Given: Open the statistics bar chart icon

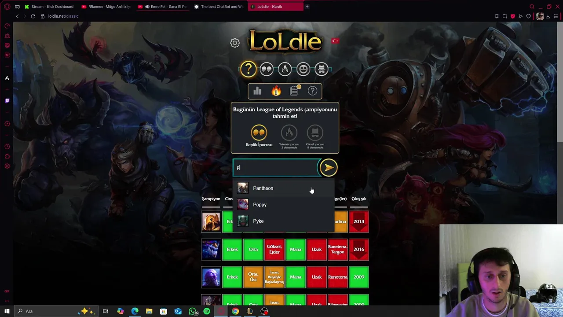Looking at the screenshot, I should click(257, 91).
